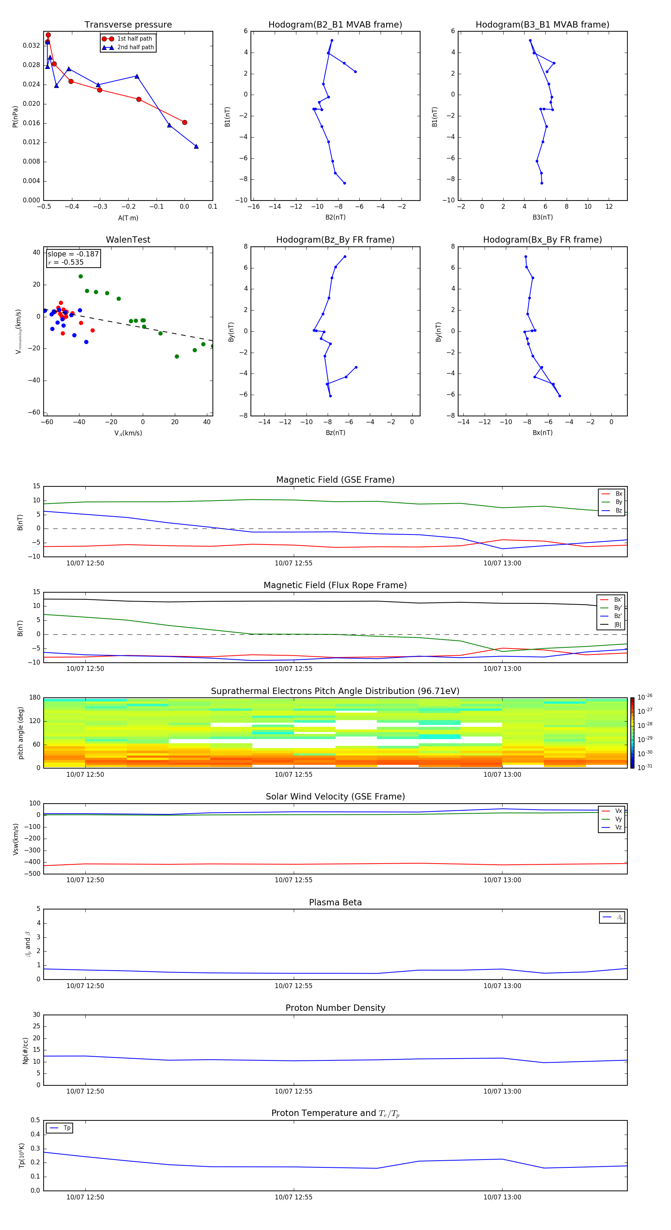Click the 'Plasma Beta' plot title
The image size is (671, 1230).
point(335,902)
